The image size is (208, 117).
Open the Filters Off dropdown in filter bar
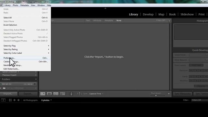click(161, 20)
